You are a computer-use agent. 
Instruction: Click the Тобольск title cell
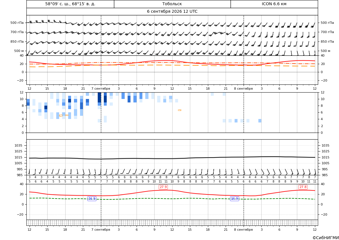point(172,4)
